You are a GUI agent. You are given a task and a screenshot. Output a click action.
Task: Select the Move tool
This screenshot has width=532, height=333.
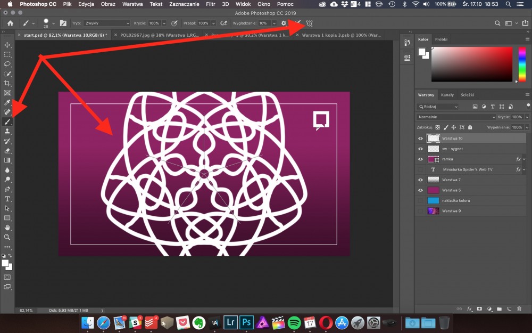pos(7,45)
